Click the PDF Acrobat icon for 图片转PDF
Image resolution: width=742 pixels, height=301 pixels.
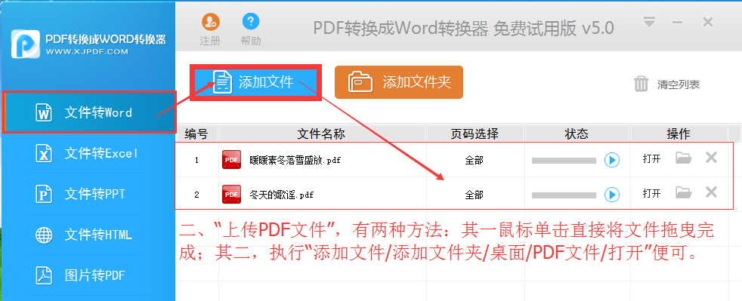point(44,275)
